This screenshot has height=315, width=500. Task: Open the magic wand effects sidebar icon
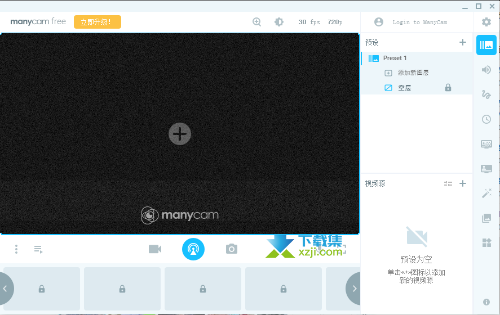tap(486, 193)
